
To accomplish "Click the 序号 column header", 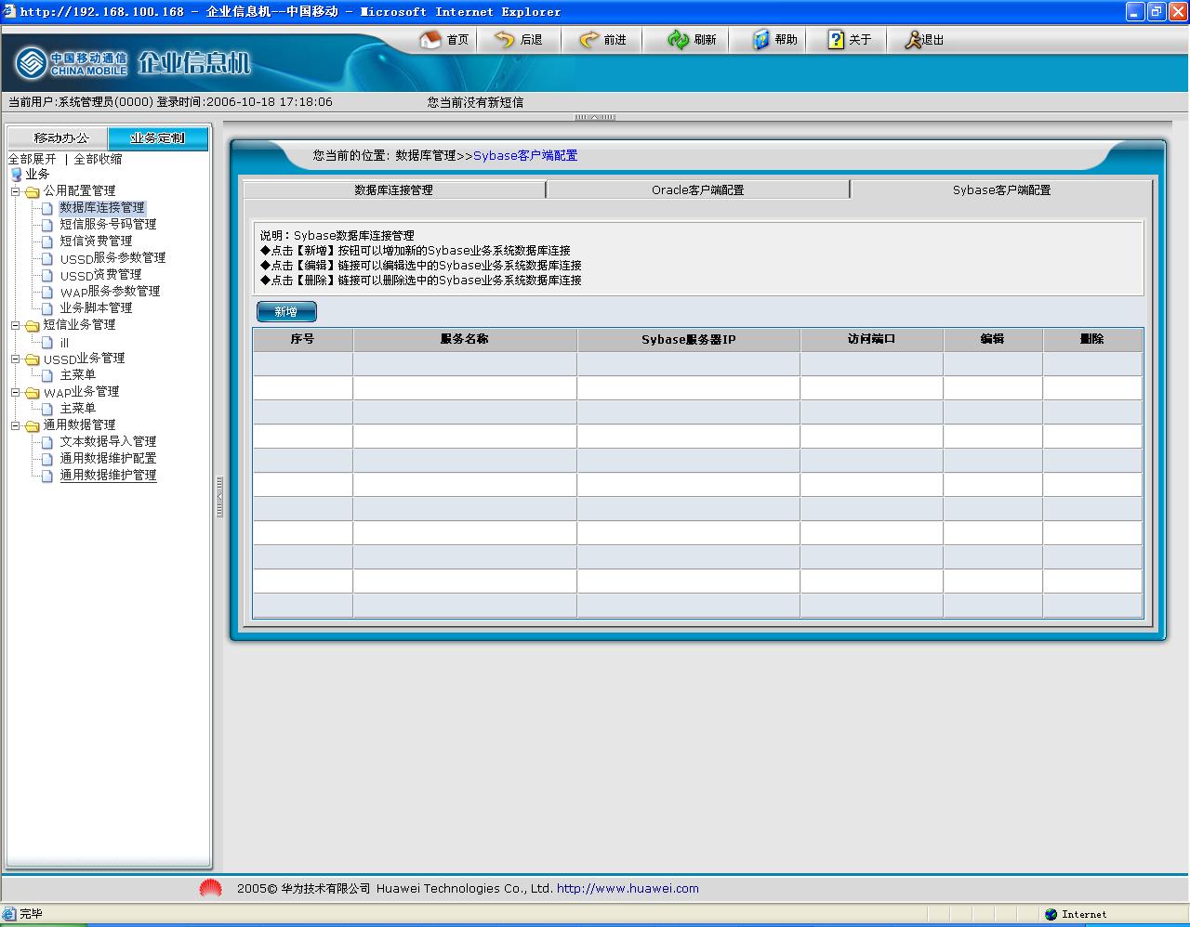I will click(303, 339).
